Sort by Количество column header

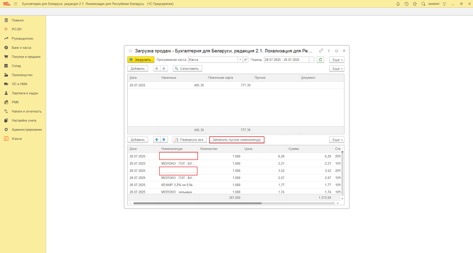point(220,149)
